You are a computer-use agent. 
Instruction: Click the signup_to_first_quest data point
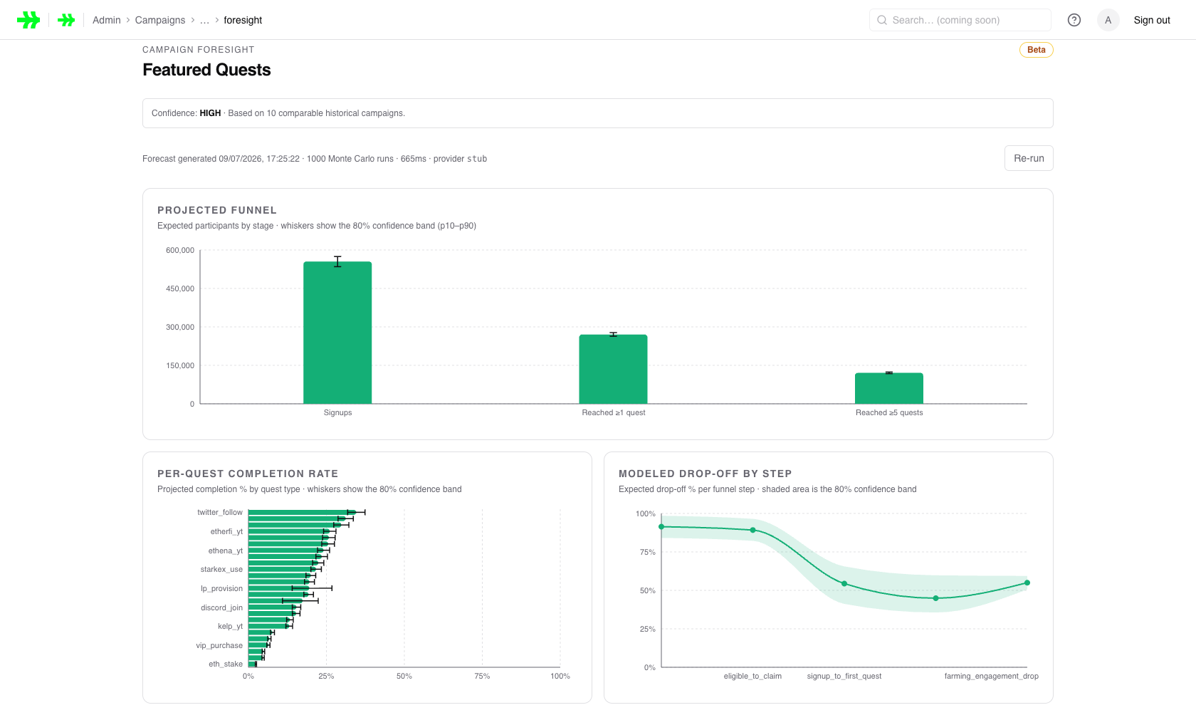844,583
